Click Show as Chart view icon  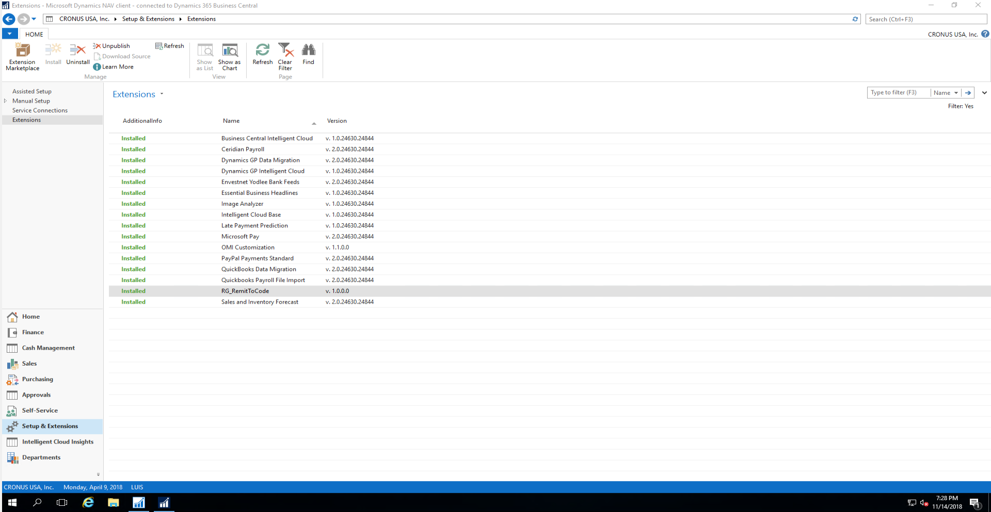pyautogui.click(x=230, y=57)
